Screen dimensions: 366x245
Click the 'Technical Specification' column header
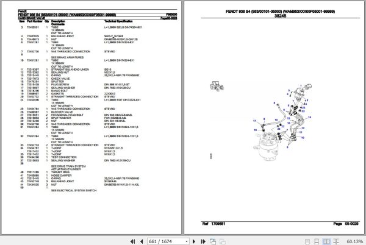[118, 21]
